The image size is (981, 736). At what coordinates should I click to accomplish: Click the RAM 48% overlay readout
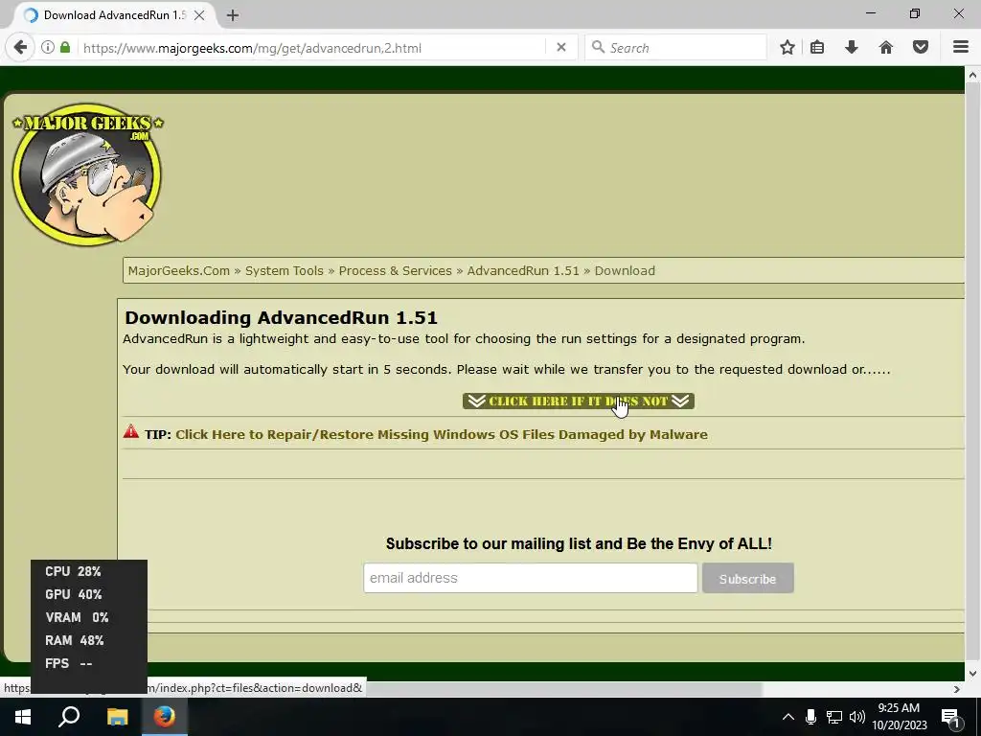tap(75, 640)
